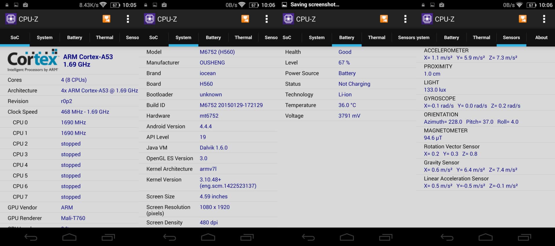Open recent apps below the Battery screen
The image size is (555, 246).
click(x=386, y=237)
